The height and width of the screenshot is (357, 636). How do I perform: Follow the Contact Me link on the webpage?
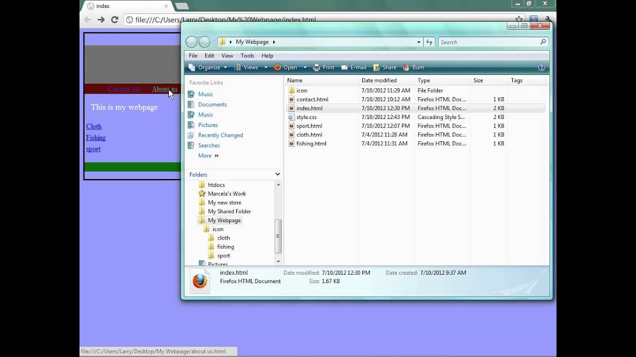tap(124, 89)
